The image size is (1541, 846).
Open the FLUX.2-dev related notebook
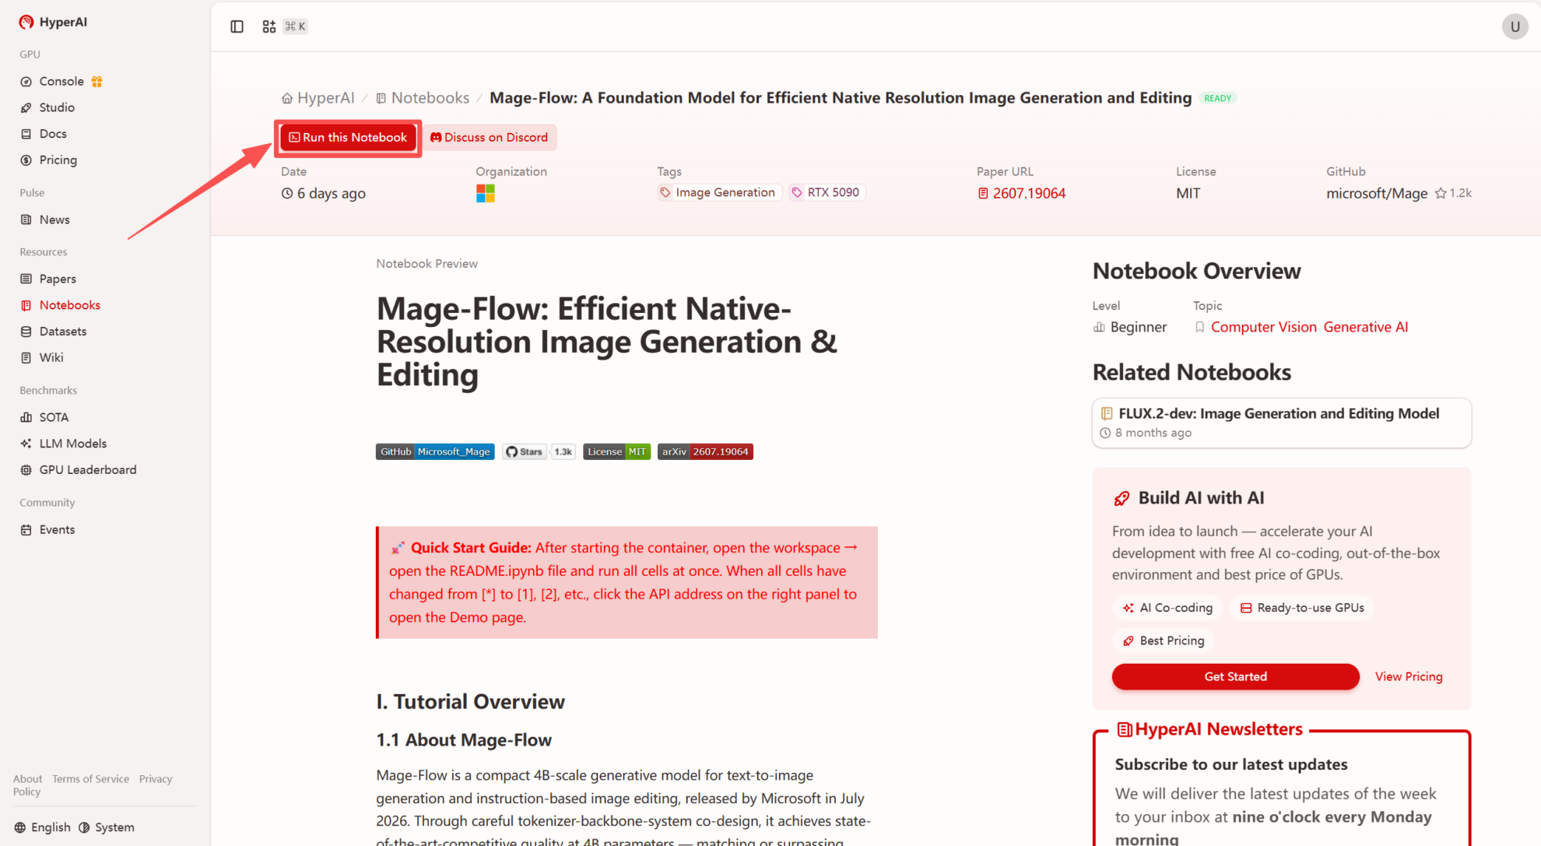pyautogui.click(x=1281, y=423)
